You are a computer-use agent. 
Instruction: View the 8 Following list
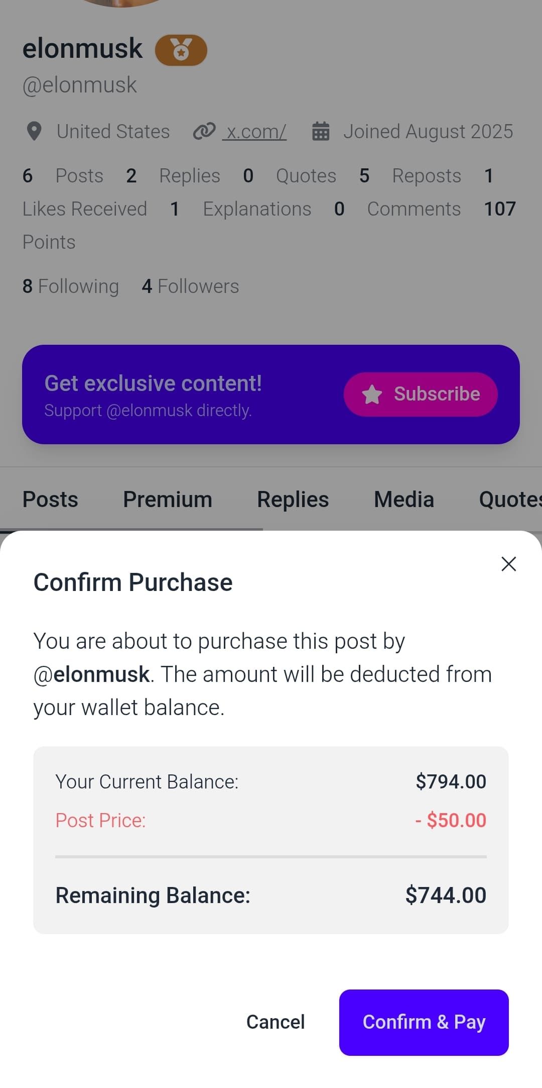(71, 286)
